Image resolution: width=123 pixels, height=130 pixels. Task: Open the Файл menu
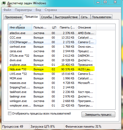click(x=7, y=10)
